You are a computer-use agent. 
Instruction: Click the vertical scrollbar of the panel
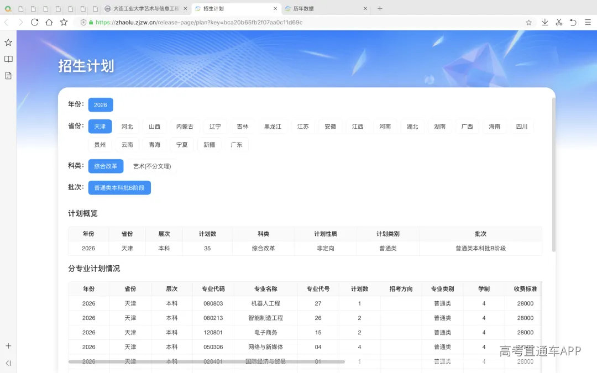pos(553,175)
